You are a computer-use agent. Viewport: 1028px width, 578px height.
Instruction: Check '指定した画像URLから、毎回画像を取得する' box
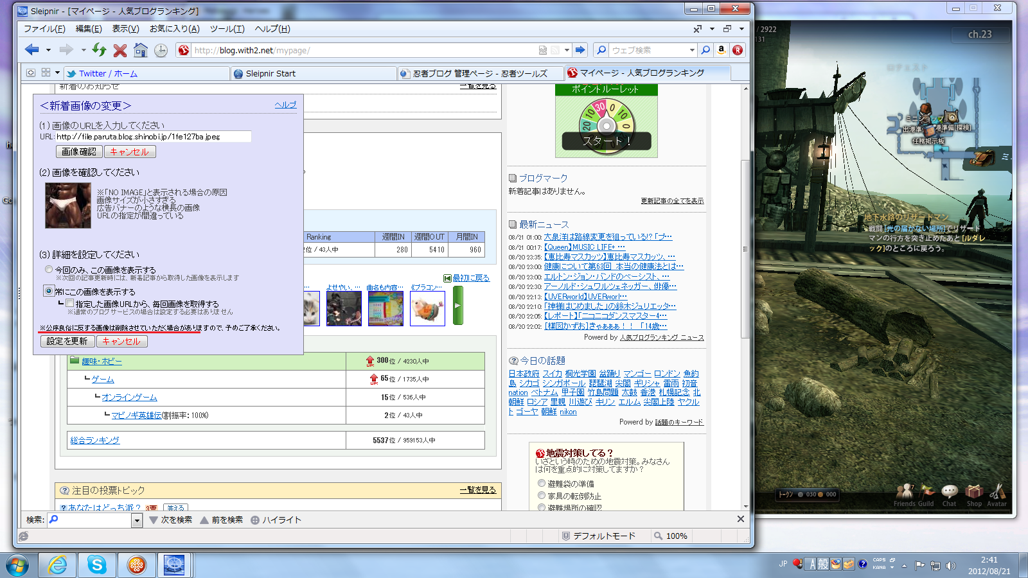[70, 303]
